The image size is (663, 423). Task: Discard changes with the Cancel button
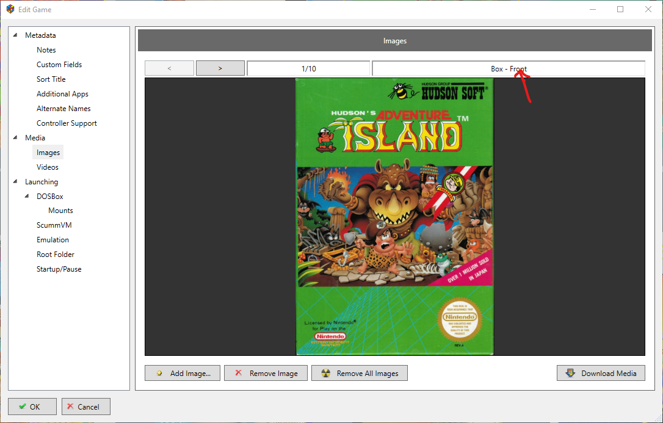(x=86, y=407)
